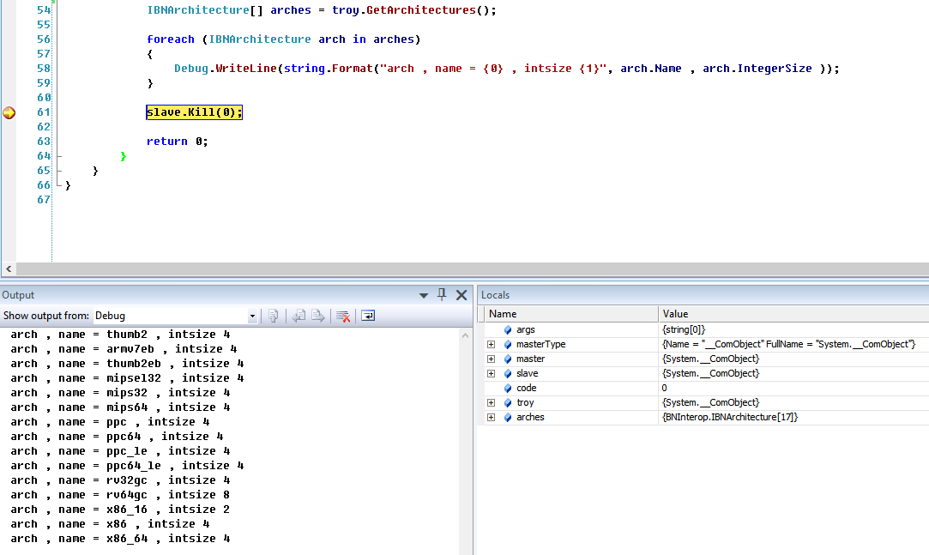Click the troy variable icon in Locals
The height and width of the screenshot is (555, 929).
pyautogui.click(x=508, y=403)
